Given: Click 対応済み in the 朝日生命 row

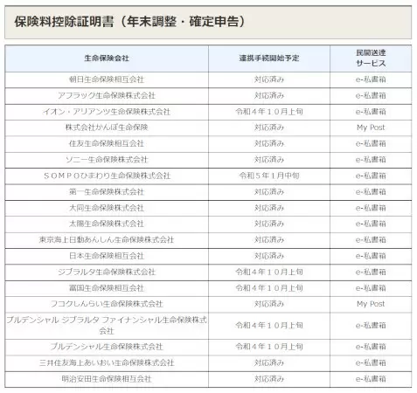Looking at the screenshot, I should coord(269,79).
